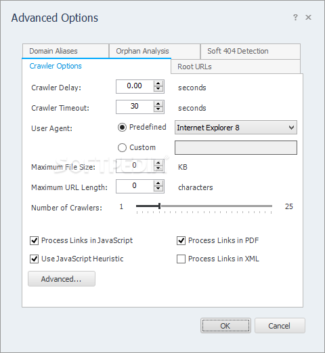Decrease Maximum URL Length spinner down
This screenshot has height=353, width=325.
pyautogui.click(x=158, y=189)
